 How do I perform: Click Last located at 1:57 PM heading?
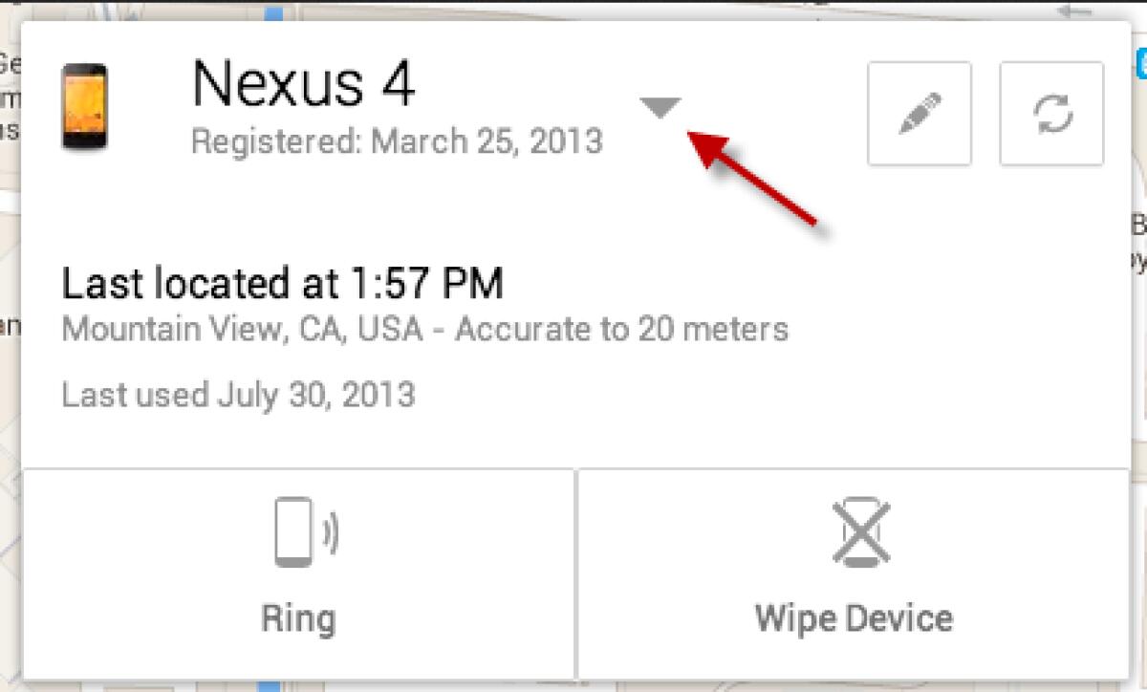282,284
